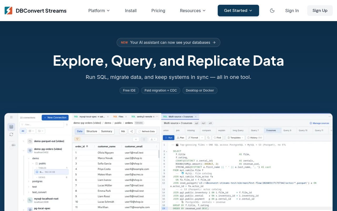Viewport: 337px width, 211px height.
Task: Click the delete trash icon above the table
Action: click(144, 139)
